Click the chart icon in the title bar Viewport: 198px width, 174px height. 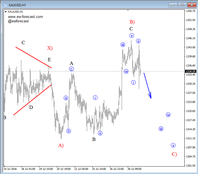(x=4, y=5)
